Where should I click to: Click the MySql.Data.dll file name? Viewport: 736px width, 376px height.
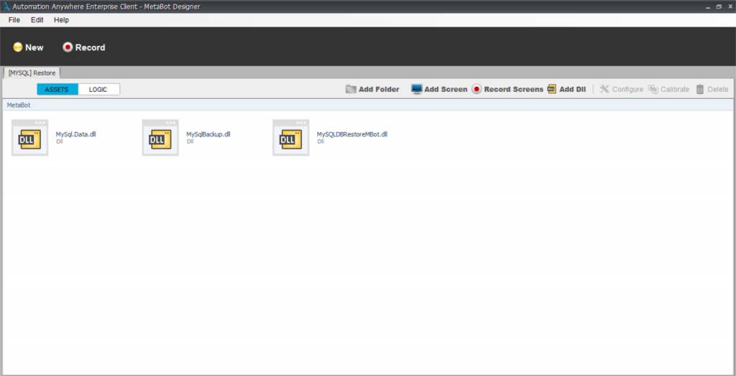tap(76, 134)
